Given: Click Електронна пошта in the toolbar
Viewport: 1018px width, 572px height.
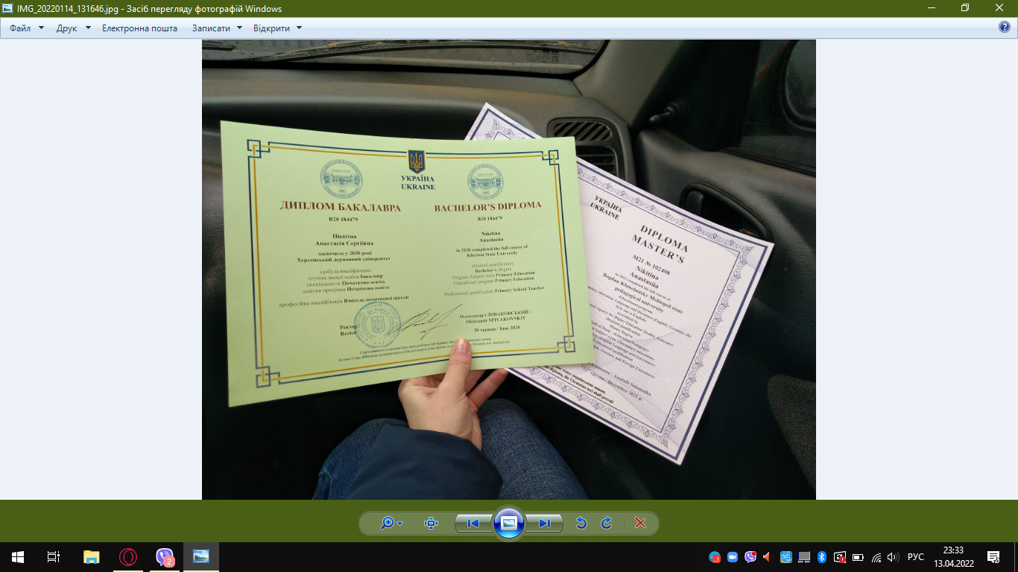Looking at the screenshot, I should [x=140, y=28].
